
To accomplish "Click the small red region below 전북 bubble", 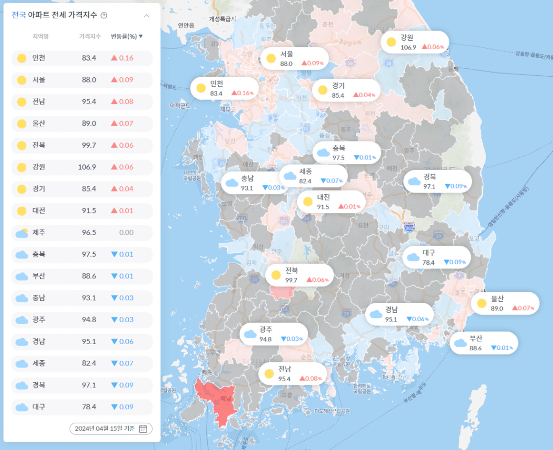I will (x=282, y=292).
